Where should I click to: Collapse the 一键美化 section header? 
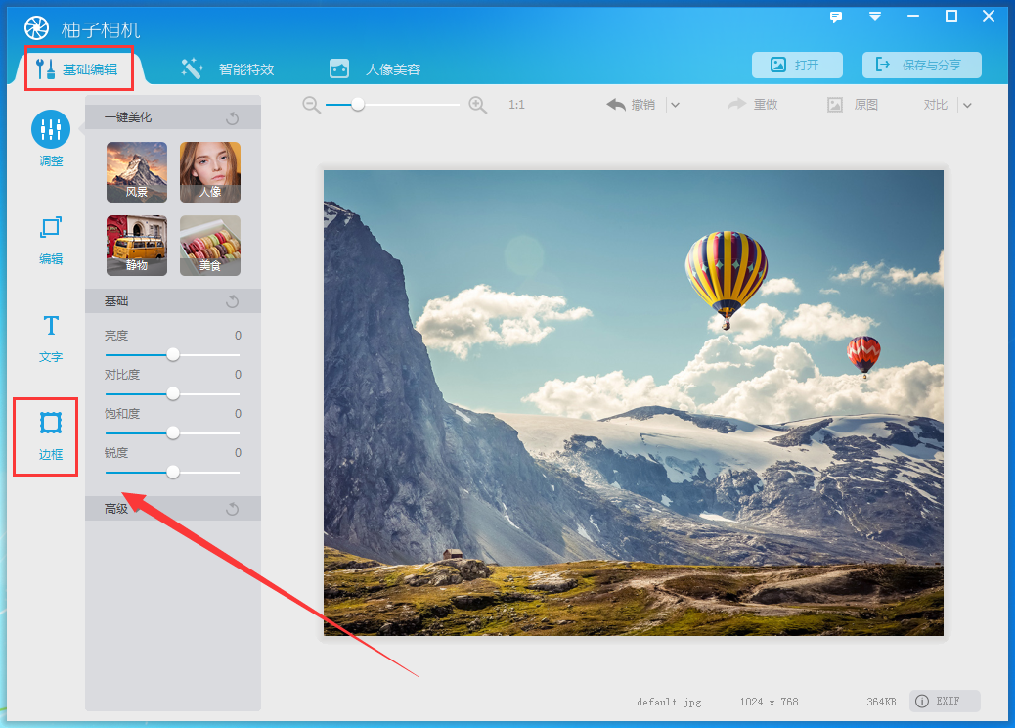click(x=173, y=117)
